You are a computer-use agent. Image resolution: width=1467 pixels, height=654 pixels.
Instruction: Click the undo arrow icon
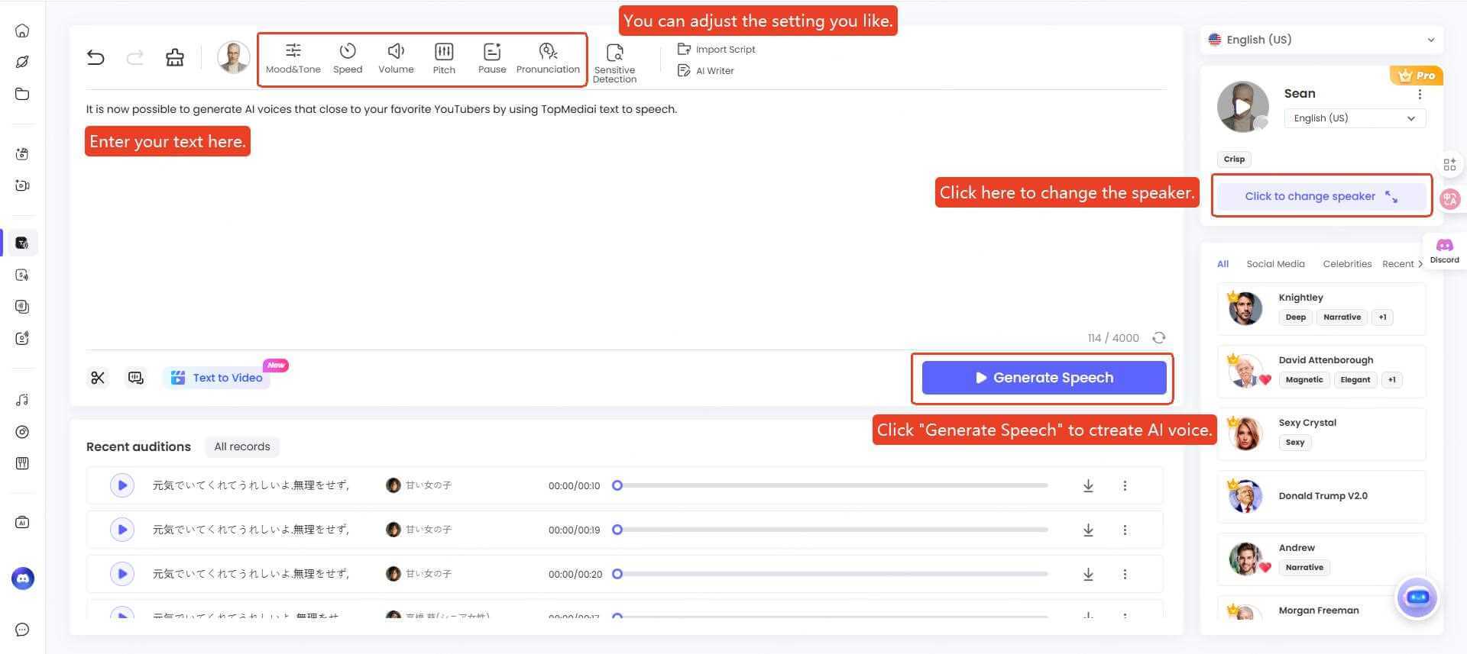96,57
